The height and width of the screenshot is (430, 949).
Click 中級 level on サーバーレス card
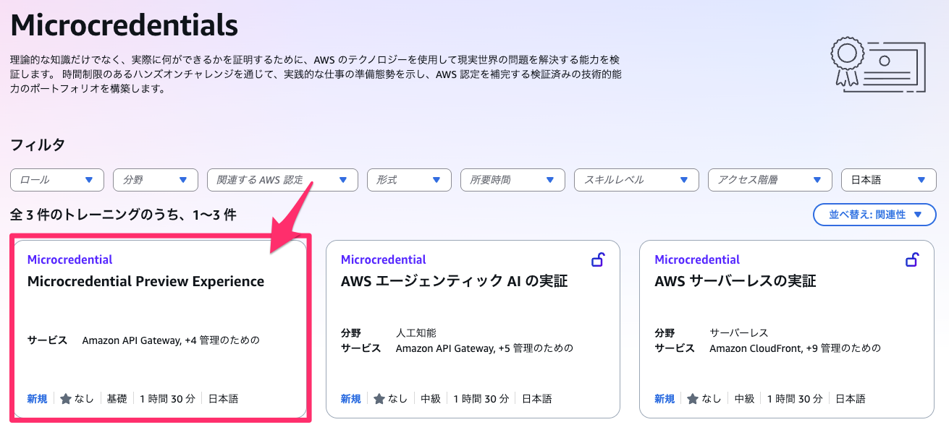click(744, 399)
